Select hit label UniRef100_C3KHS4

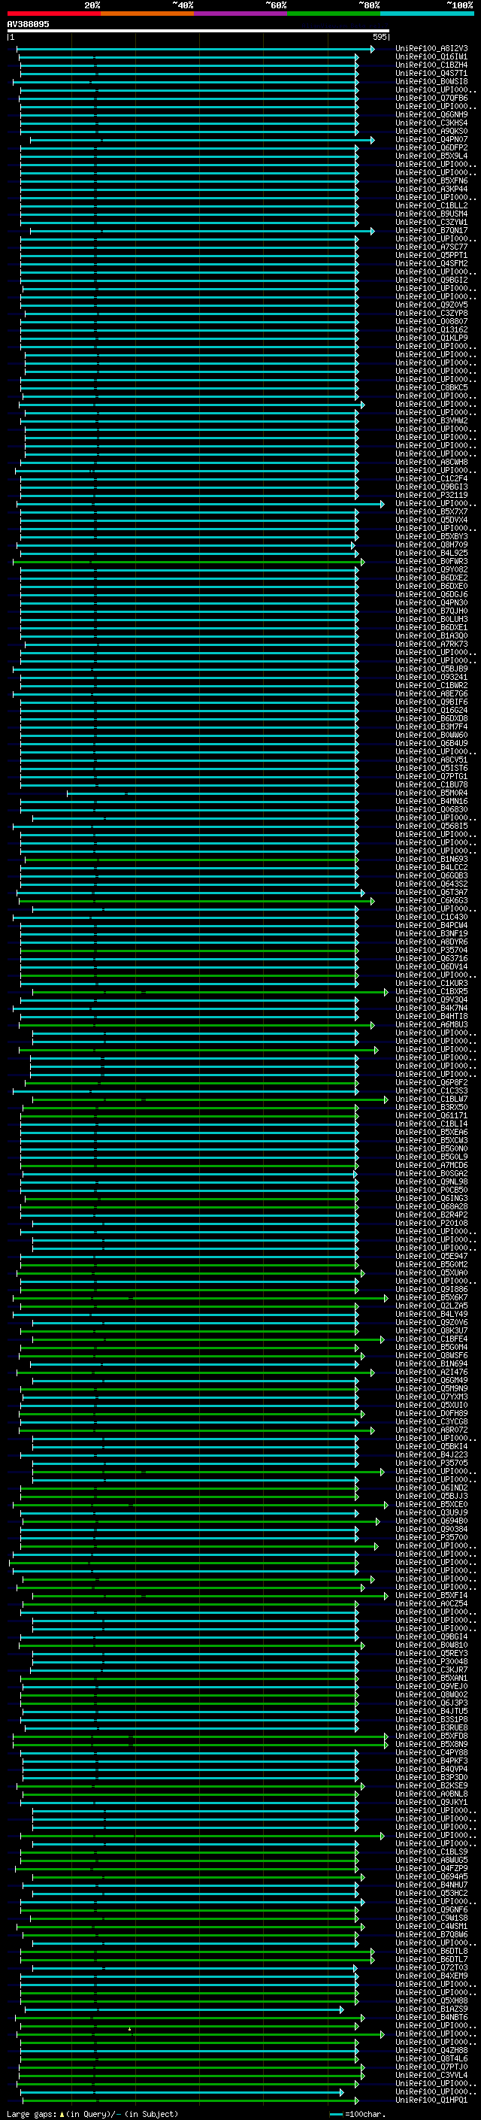(x=431, y=123)
